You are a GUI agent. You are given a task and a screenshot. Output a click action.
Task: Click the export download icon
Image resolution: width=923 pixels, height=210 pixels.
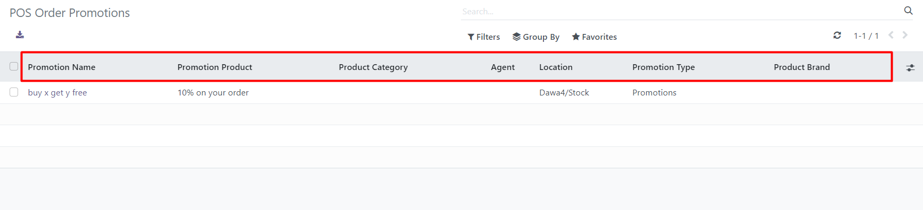point(20,35)
